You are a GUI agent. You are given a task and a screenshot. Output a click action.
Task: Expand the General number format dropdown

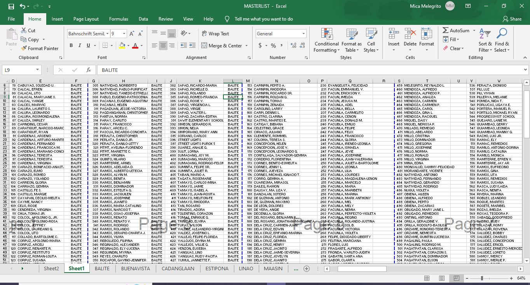[303, 34]
